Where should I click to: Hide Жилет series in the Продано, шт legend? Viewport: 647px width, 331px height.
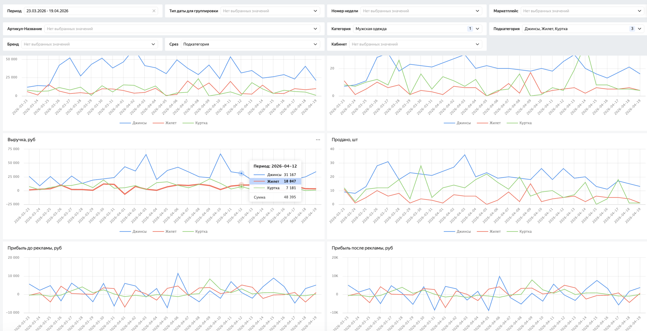[489, 231]
